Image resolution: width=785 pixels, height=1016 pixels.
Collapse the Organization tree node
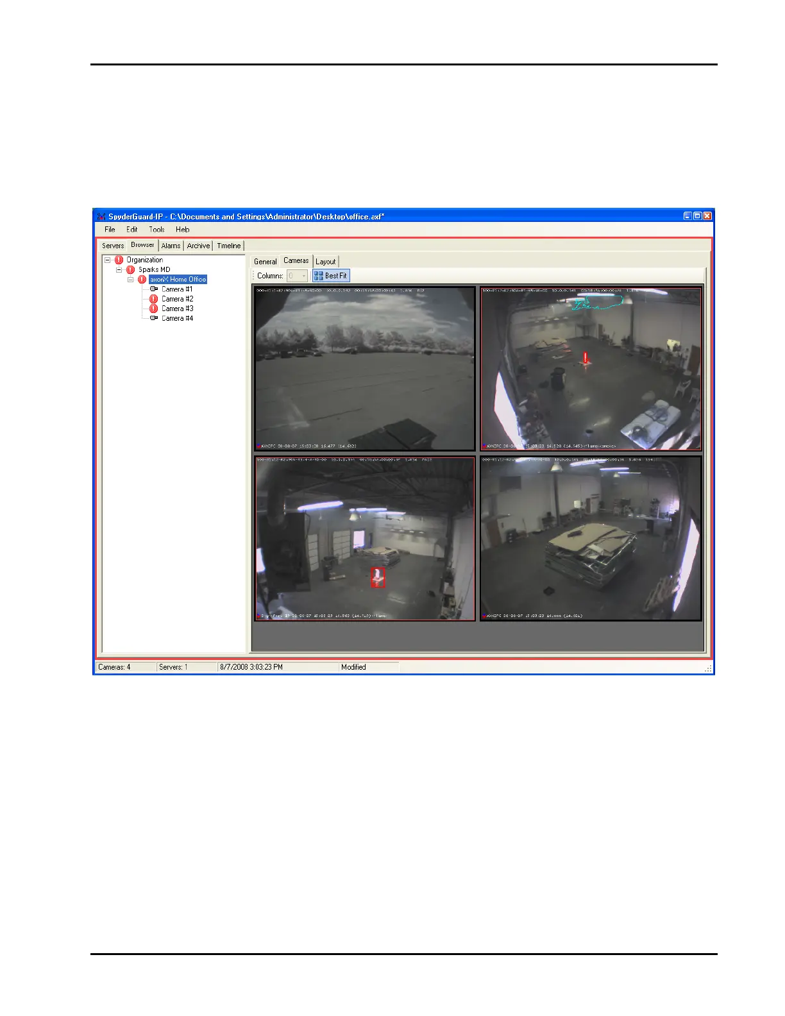[108, 260]
